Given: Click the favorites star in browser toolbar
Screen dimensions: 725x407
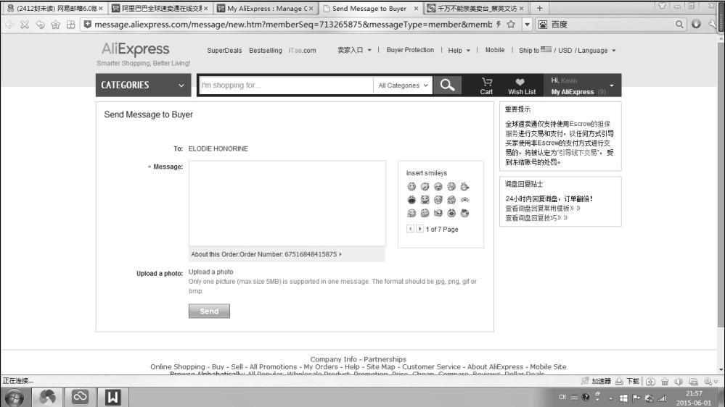Looking at the screenshot, I should (55, 25).
